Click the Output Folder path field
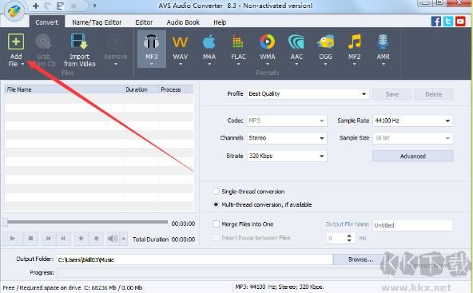 point(195,259)
